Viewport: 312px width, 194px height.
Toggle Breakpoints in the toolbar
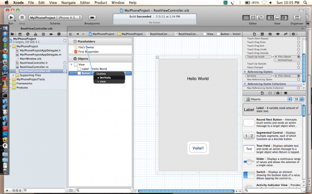click(92, 17)
